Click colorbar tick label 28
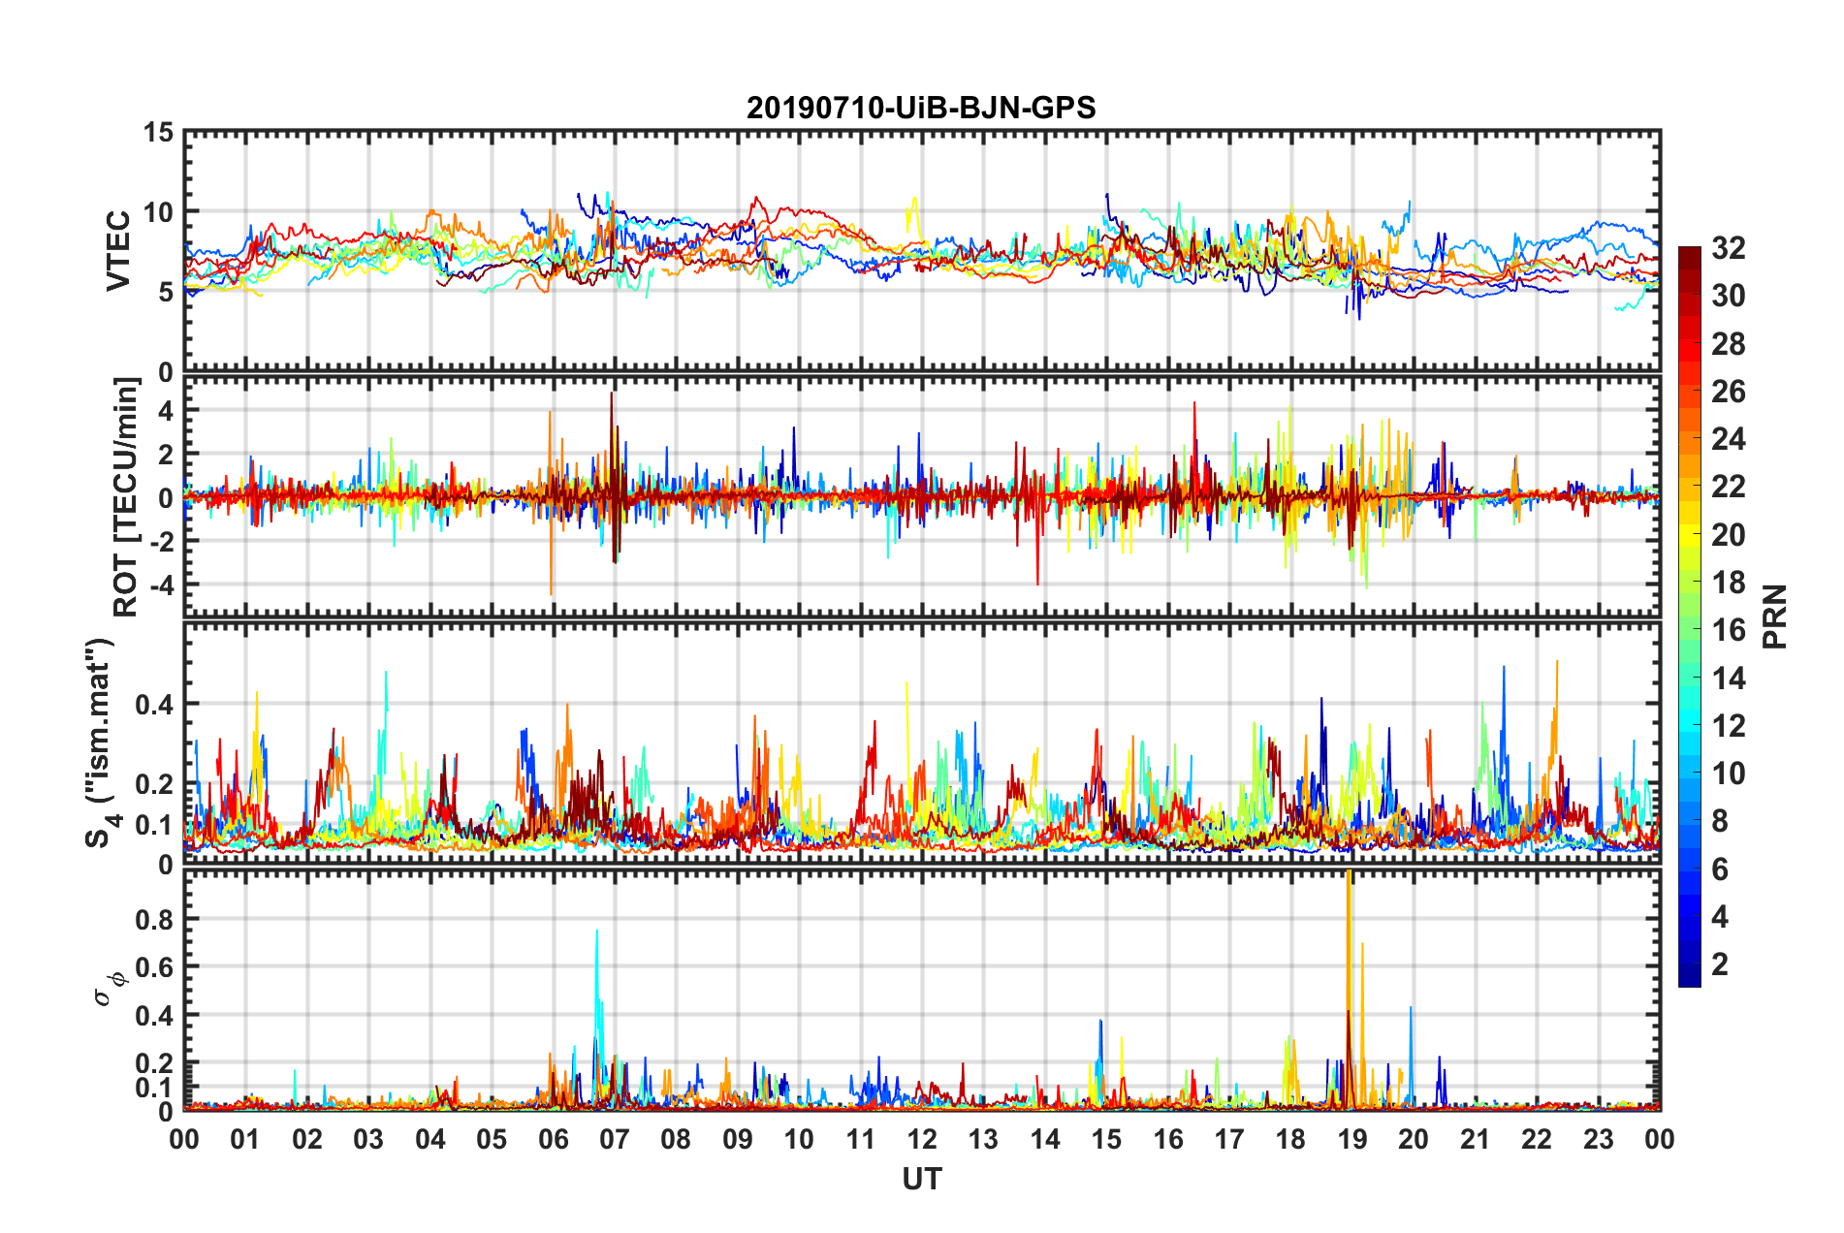Image resolution: width=1844 pixels, height=1233 pixels. pyautogui.click(x=1728, y=344)
